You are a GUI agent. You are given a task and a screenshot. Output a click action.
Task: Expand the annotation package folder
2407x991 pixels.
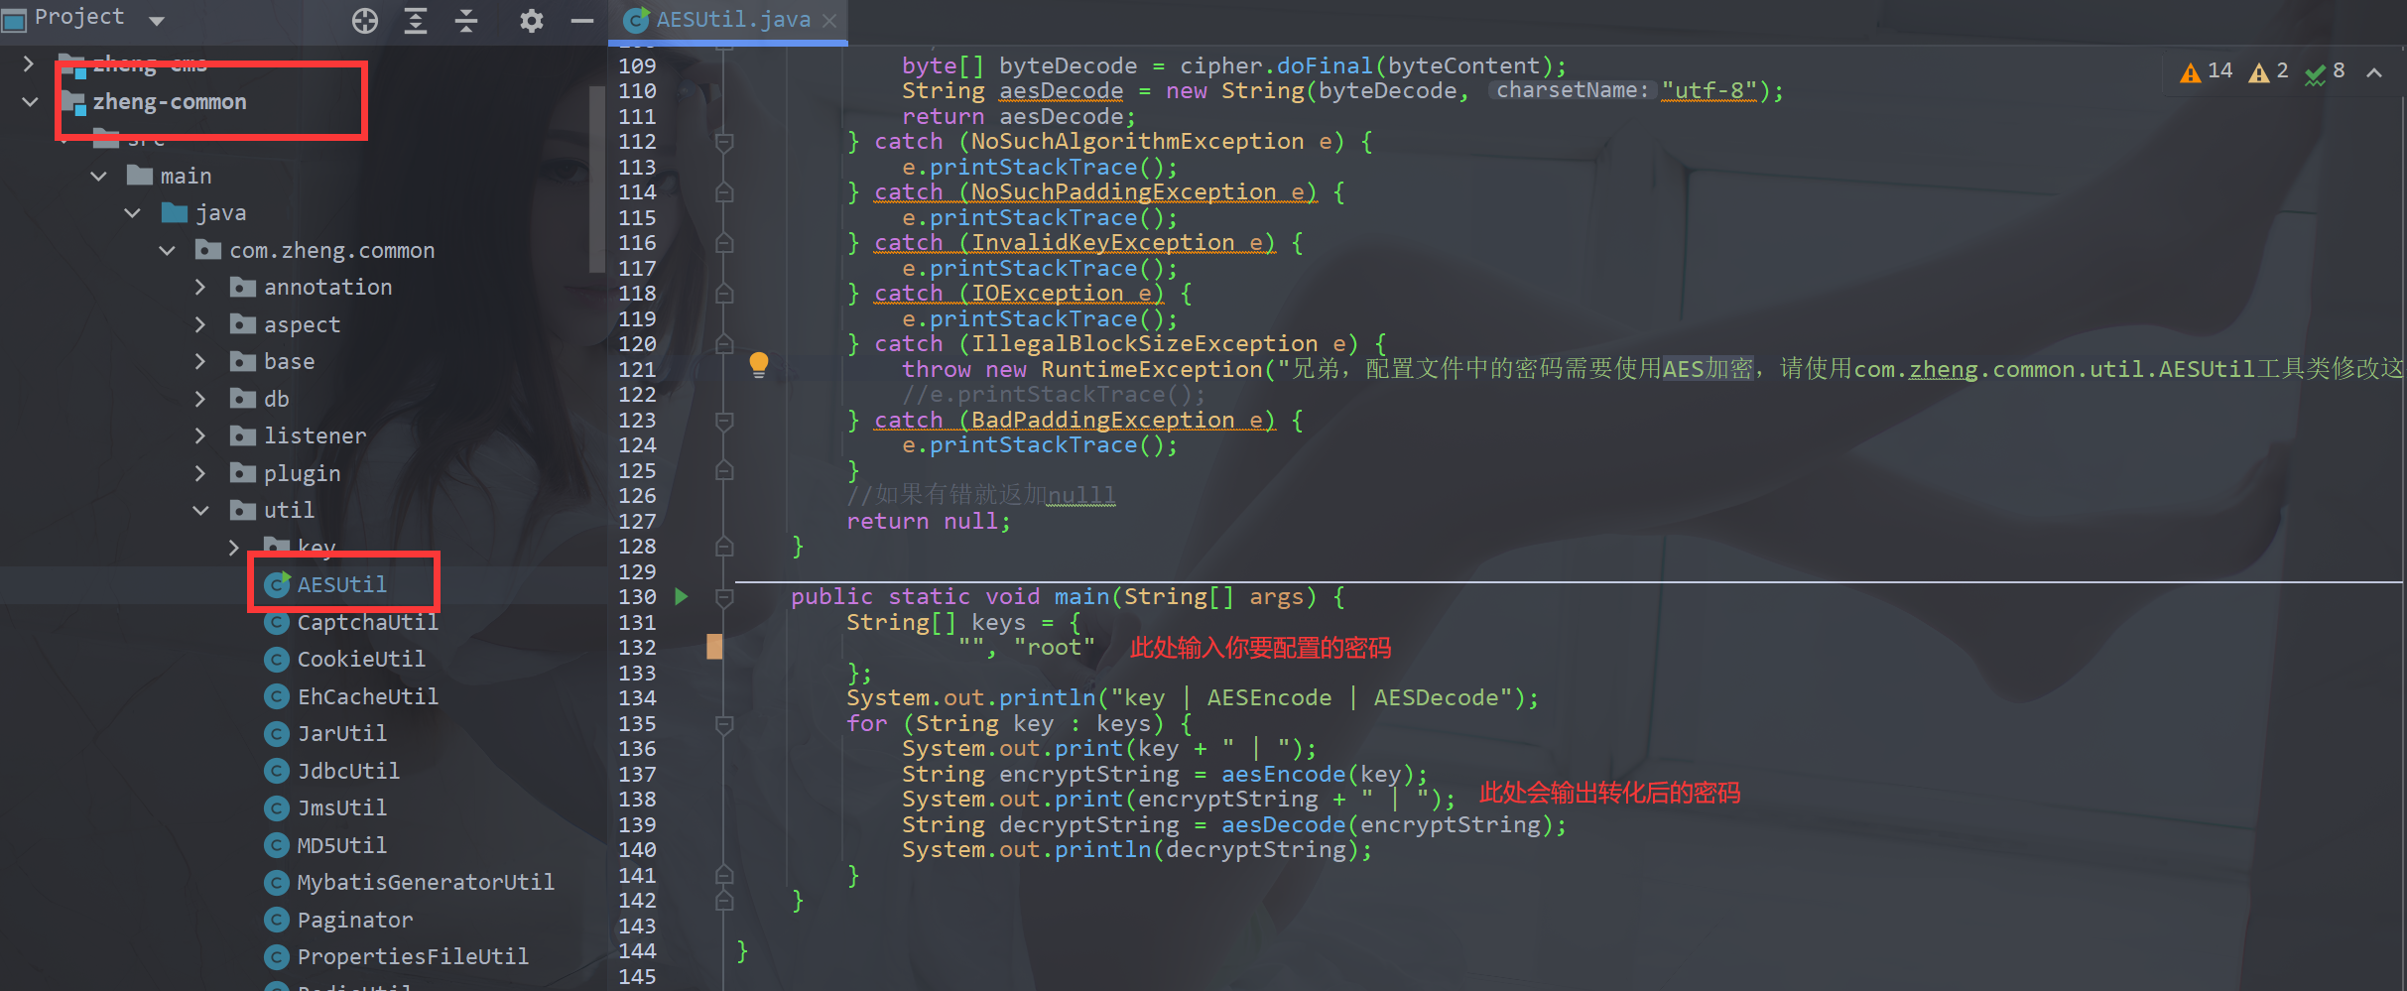(200, 287)
